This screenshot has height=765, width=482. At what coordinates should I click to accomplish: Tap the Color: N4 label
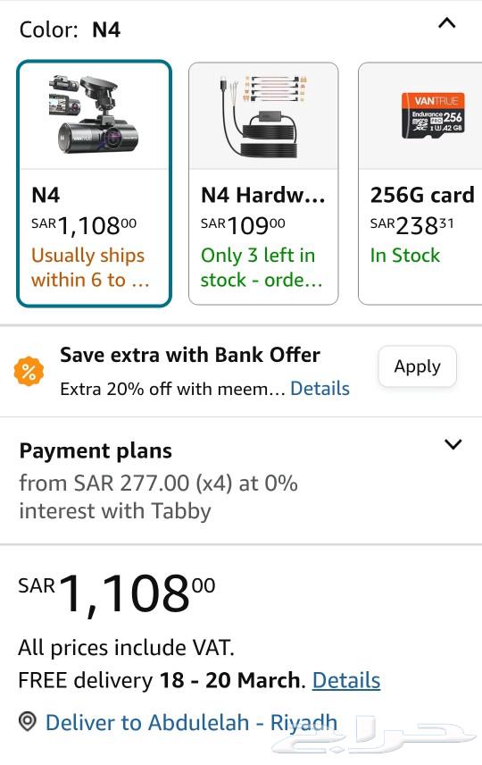coord(70,29)
